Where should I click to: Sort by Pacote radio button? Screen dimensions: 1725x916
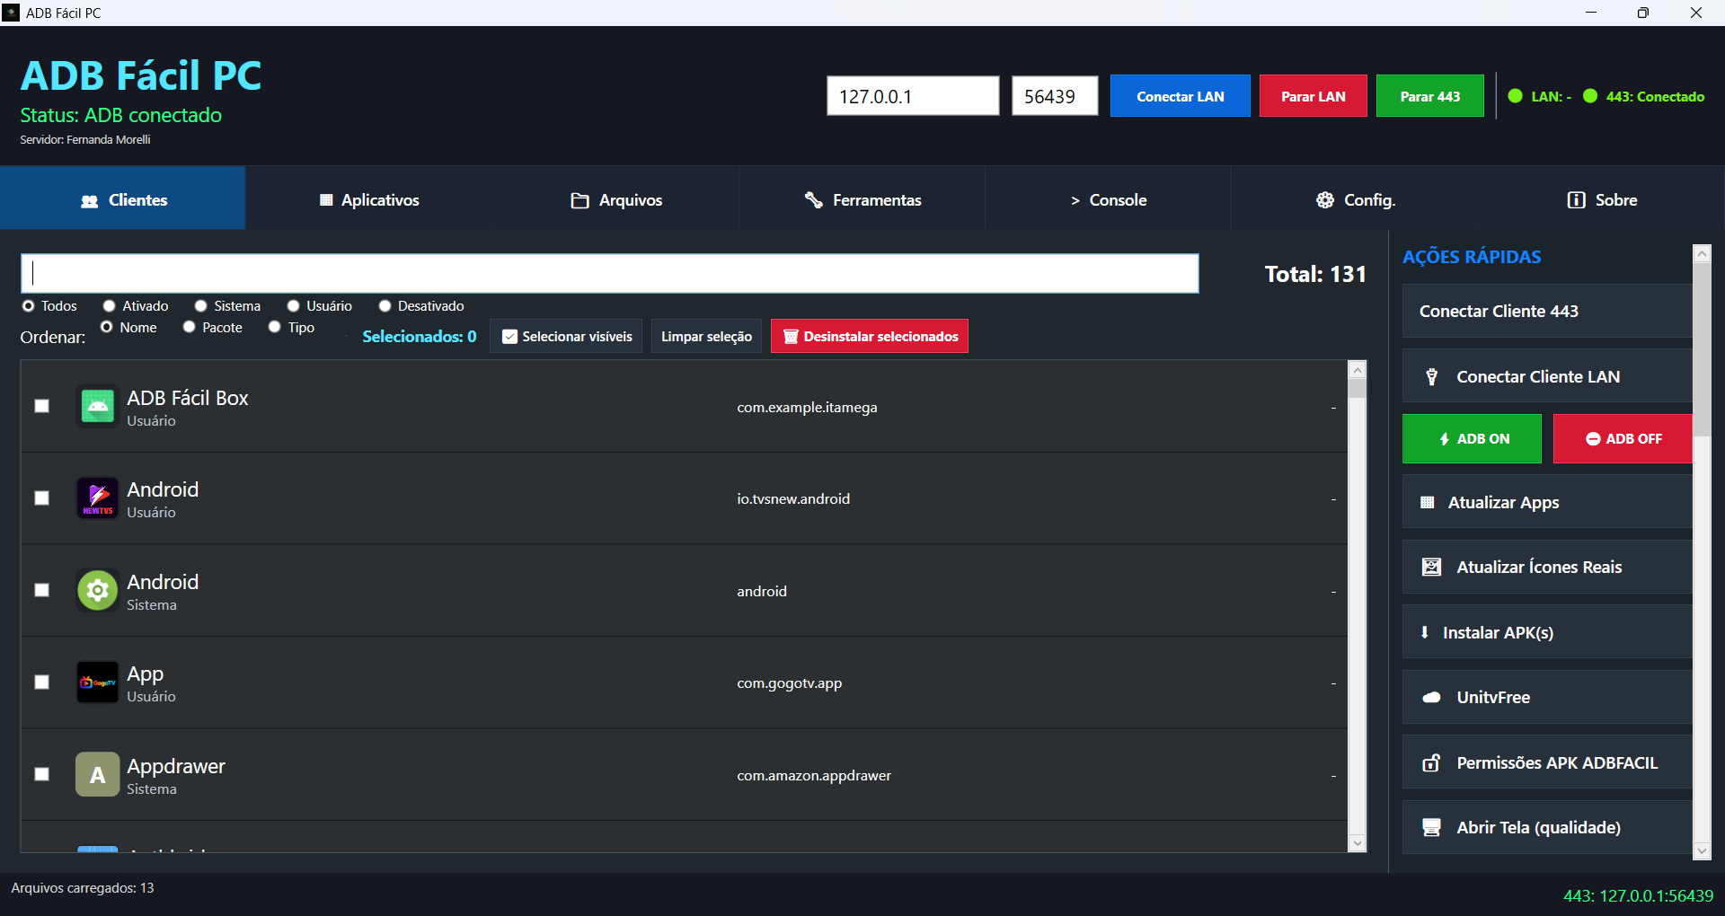(190, 327)
